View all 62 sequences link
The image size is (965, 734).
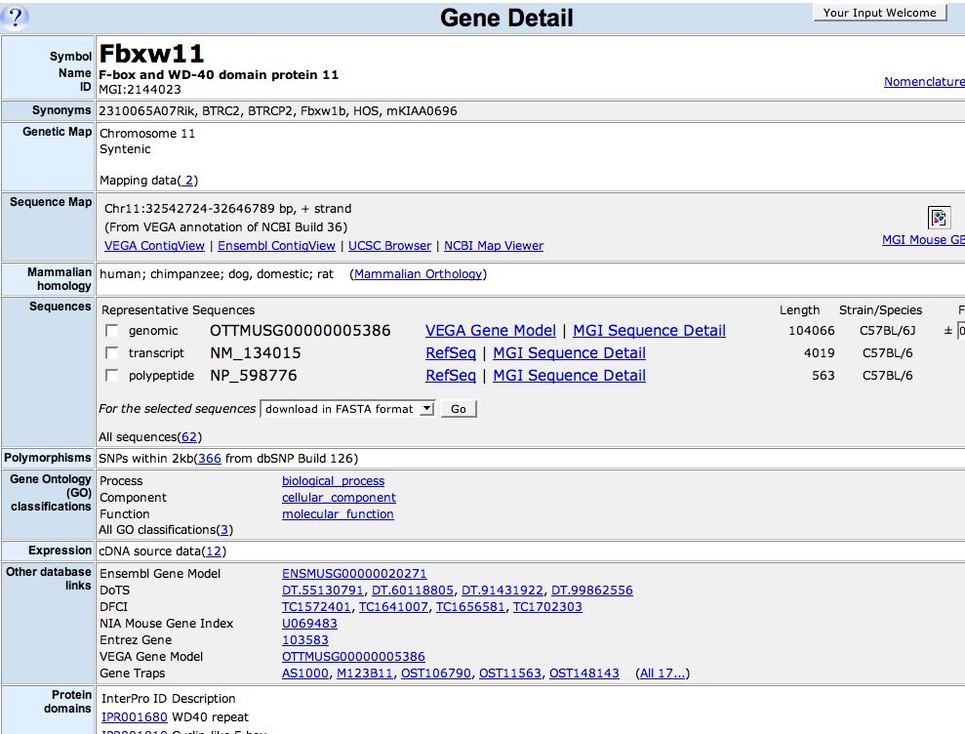point(189,437)
